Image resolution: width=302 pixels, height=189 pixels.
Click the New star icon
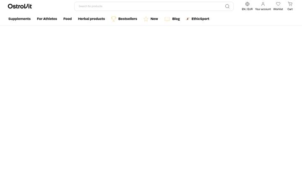(x=146, y=19)
